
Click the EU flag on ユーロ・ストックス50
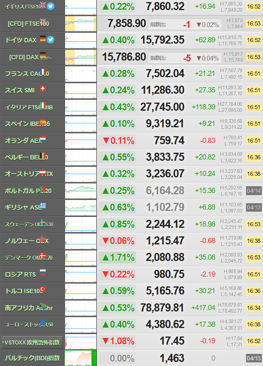pyautogui.click(x=43, y=323)
